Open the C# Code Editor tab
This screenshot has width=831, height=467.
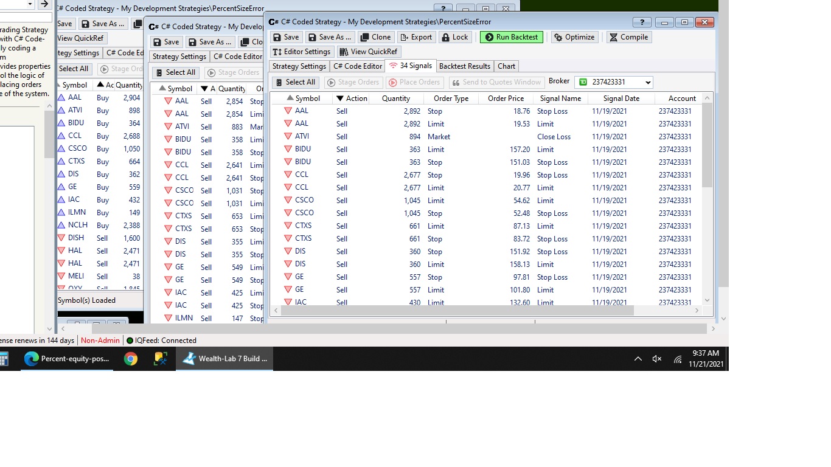point(358,66)
